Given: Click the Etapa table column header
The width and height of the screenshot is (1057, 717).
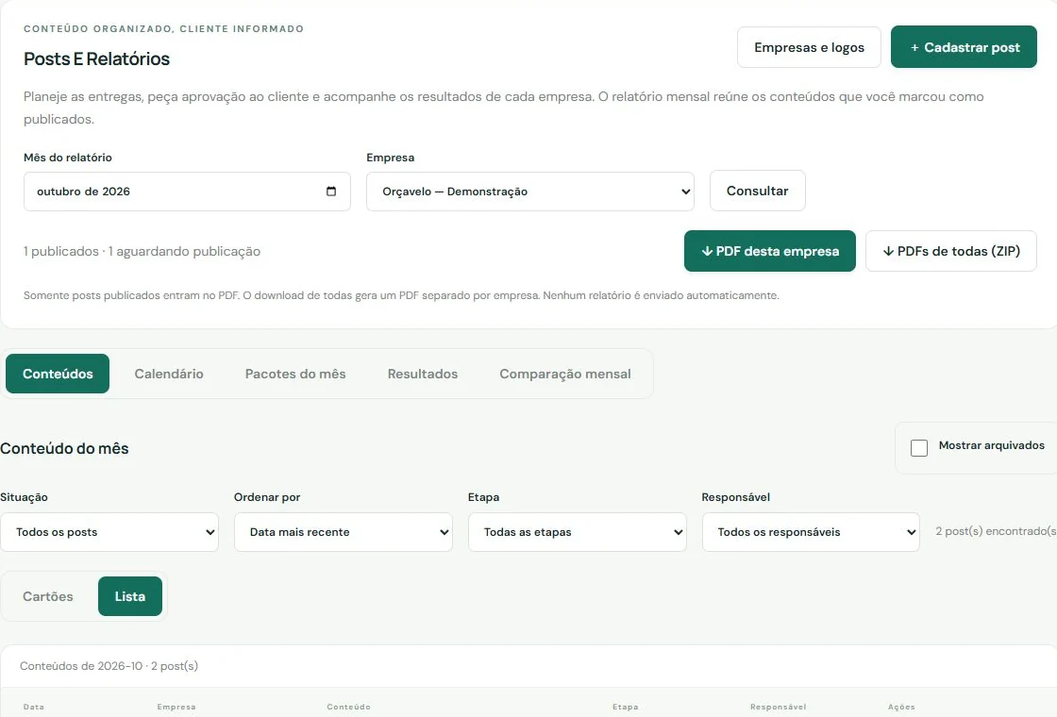Looking at the screenshot, I should (625, 707).
